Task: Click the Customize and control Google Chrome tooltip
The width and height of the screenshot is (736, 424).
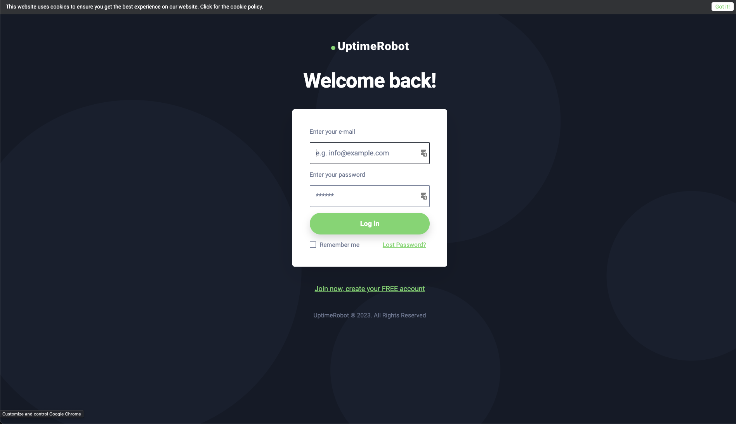Action: (x=42, y=414)
